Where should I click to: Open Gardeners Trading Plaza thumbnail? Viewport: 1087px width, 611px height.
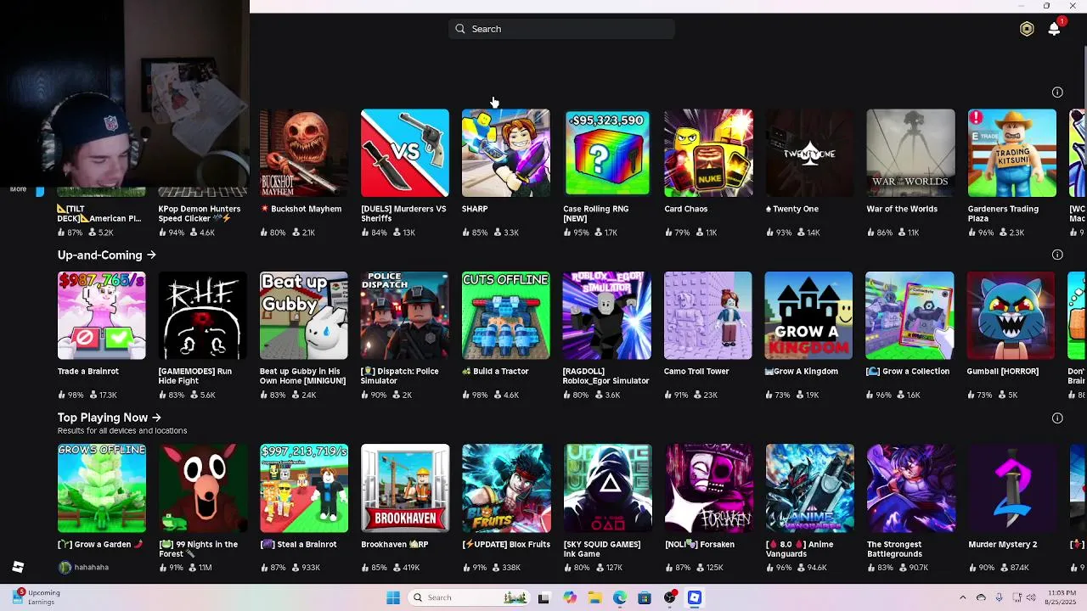coord(1011,153)
